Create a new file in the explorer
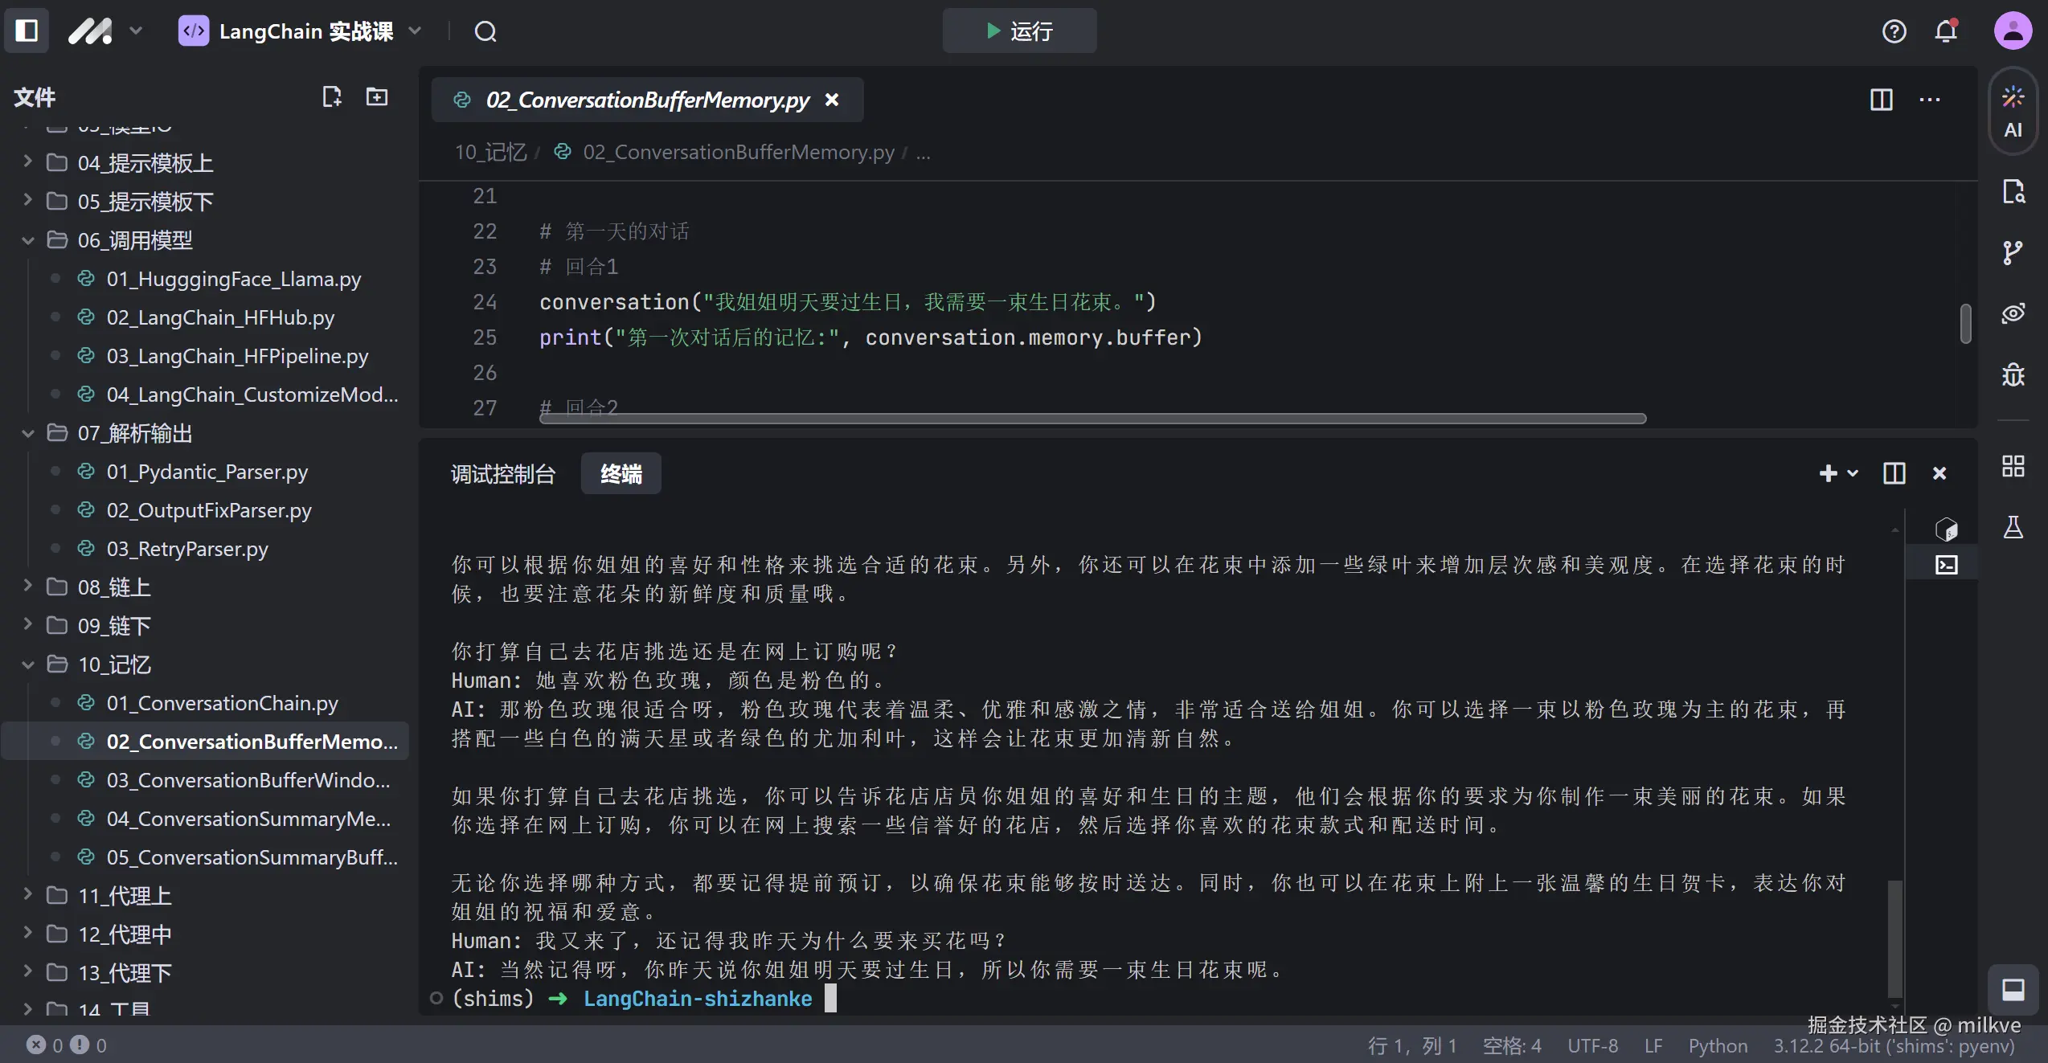2048x1063 pixels. pos(332,96)
